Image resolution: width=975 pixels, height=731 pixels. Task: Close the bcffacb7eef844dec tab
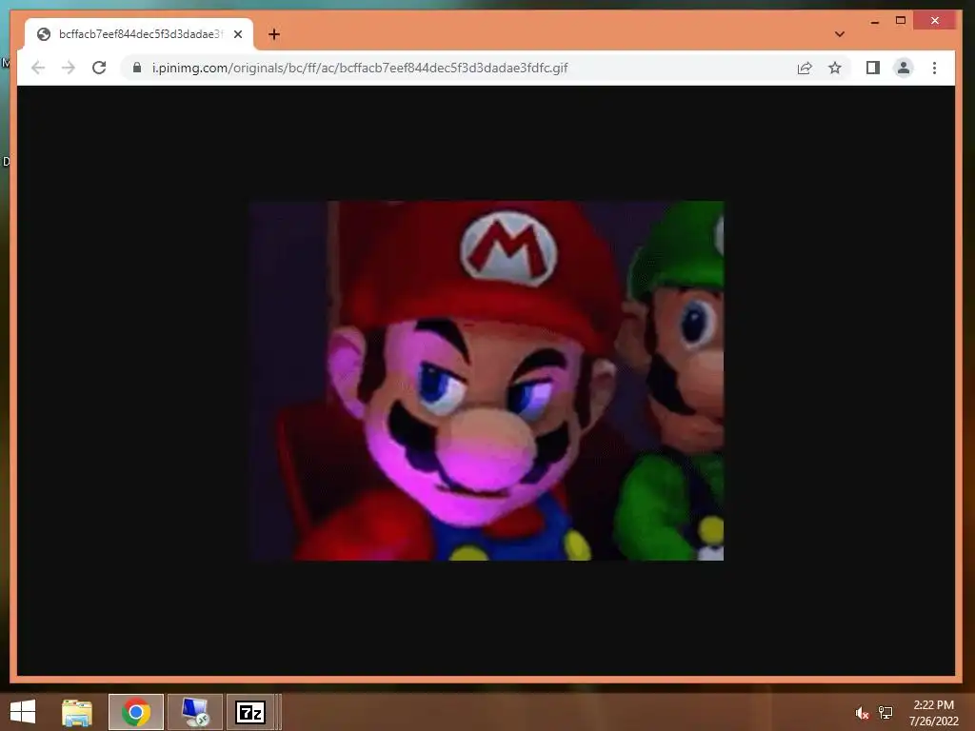237,34
